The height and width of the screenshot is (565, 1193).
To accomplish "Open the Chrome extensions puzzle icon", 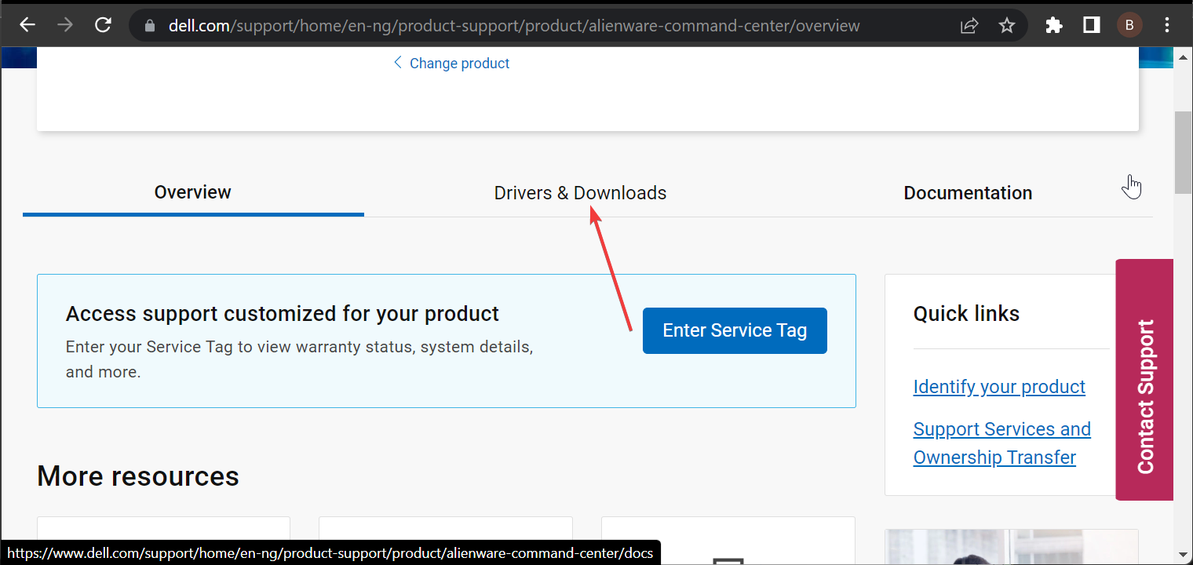I will [1054, 26].
